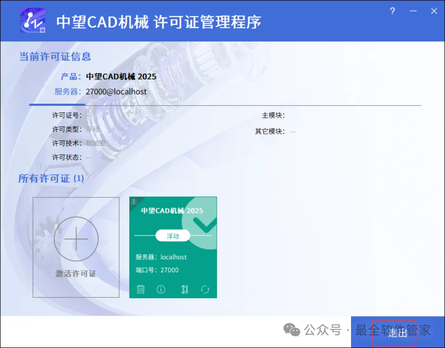Select the 中望CAD机械 2025 license card title
Screen dimensions: 445x348
tap(172, 211)
